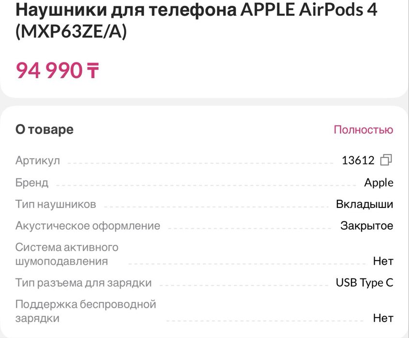This screenshot has width=409, height=338.
Task: Click the Акустическое оформление label
Action: [88, 226]
